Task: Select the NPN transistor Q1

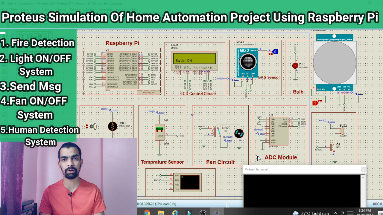Action: pyautogui.click(x=333, y=148)
